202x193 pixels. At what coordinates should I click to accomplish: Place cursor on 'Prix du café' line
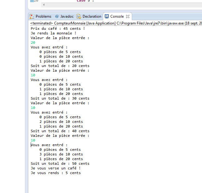point(57,29)
